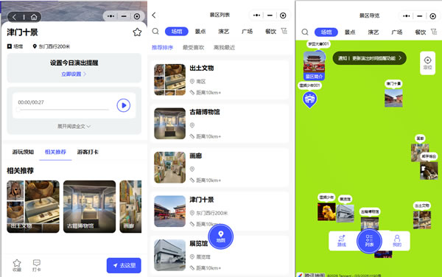Switch to the 游玩须知 tab
This screenshot has width=442, height=277.
23,152
